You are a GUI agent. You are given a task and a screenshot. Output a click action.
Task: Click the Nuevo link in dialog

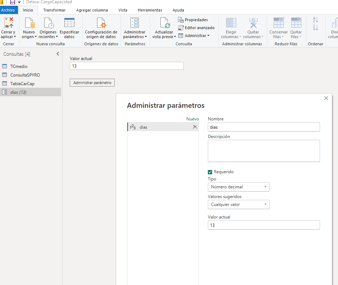(192, 119)
